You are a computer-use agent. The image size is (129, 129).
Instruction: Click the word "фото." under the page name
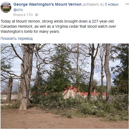[x=18, y=10]
